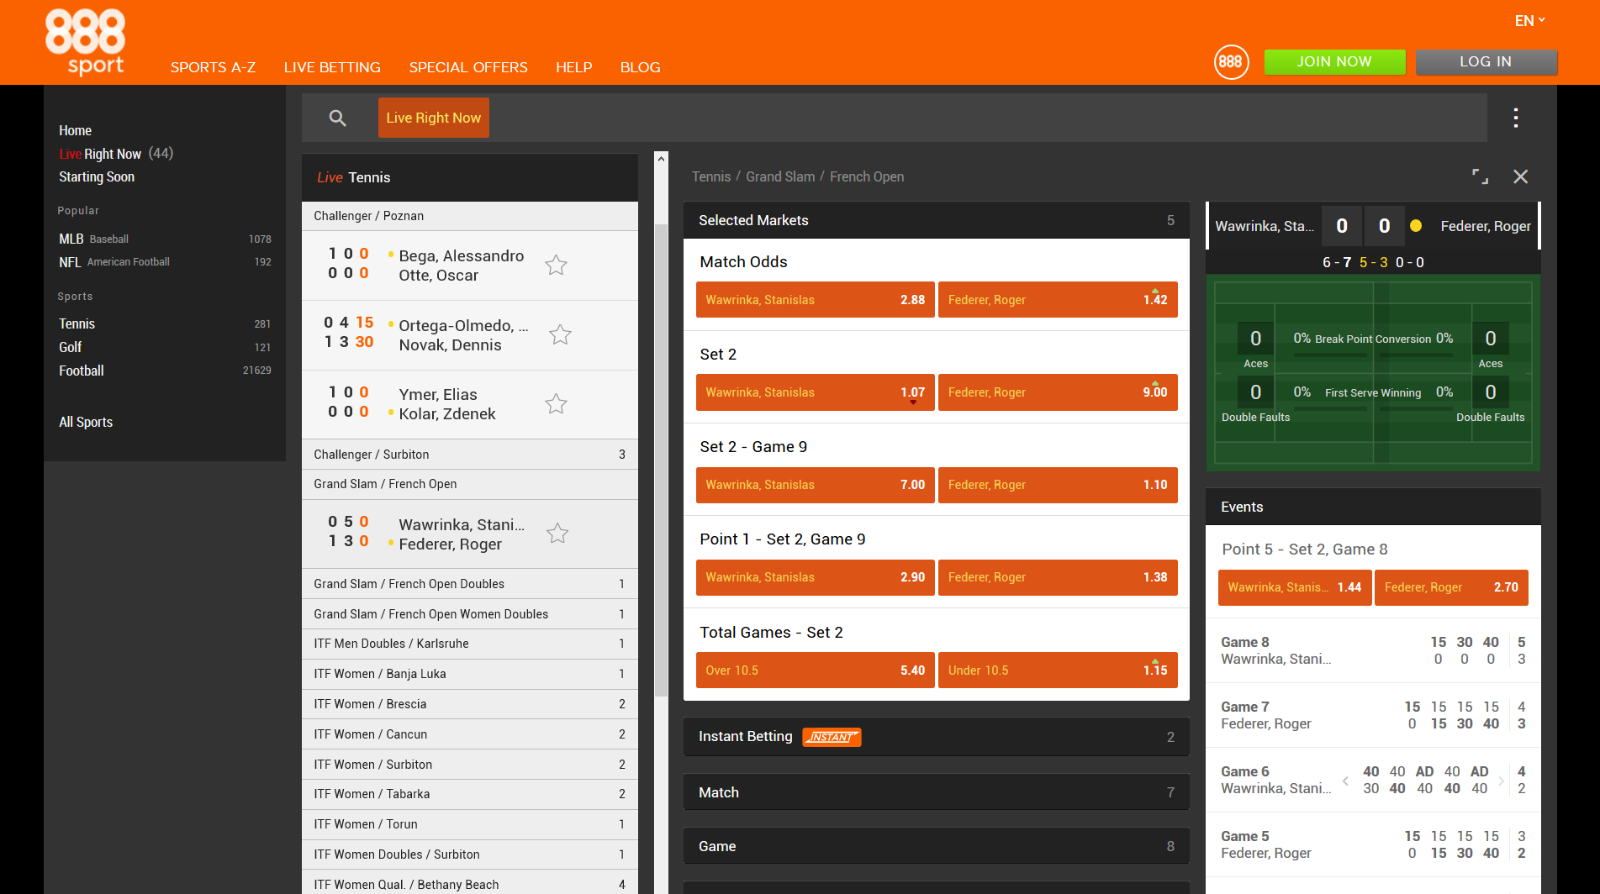Open Starting Soon sidebar link
1600x894 pixels.
tap(97, 176)
